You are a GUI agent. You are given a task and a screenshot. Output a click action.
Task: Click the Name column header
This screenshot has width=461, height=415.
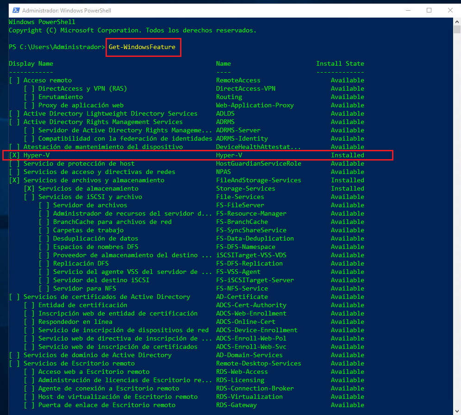[x=223, y=63]
